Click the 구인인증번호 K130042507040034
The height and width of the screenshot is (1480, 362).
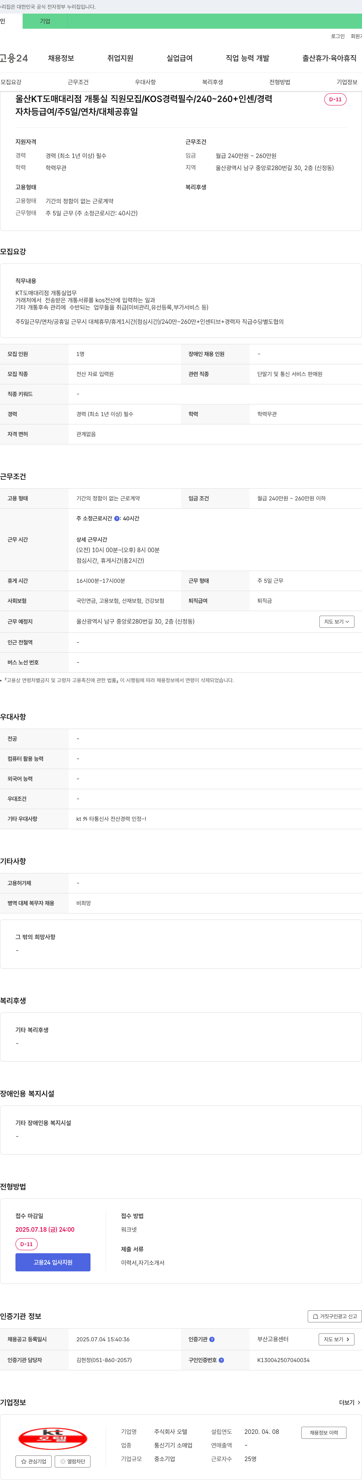[283, 1360]
